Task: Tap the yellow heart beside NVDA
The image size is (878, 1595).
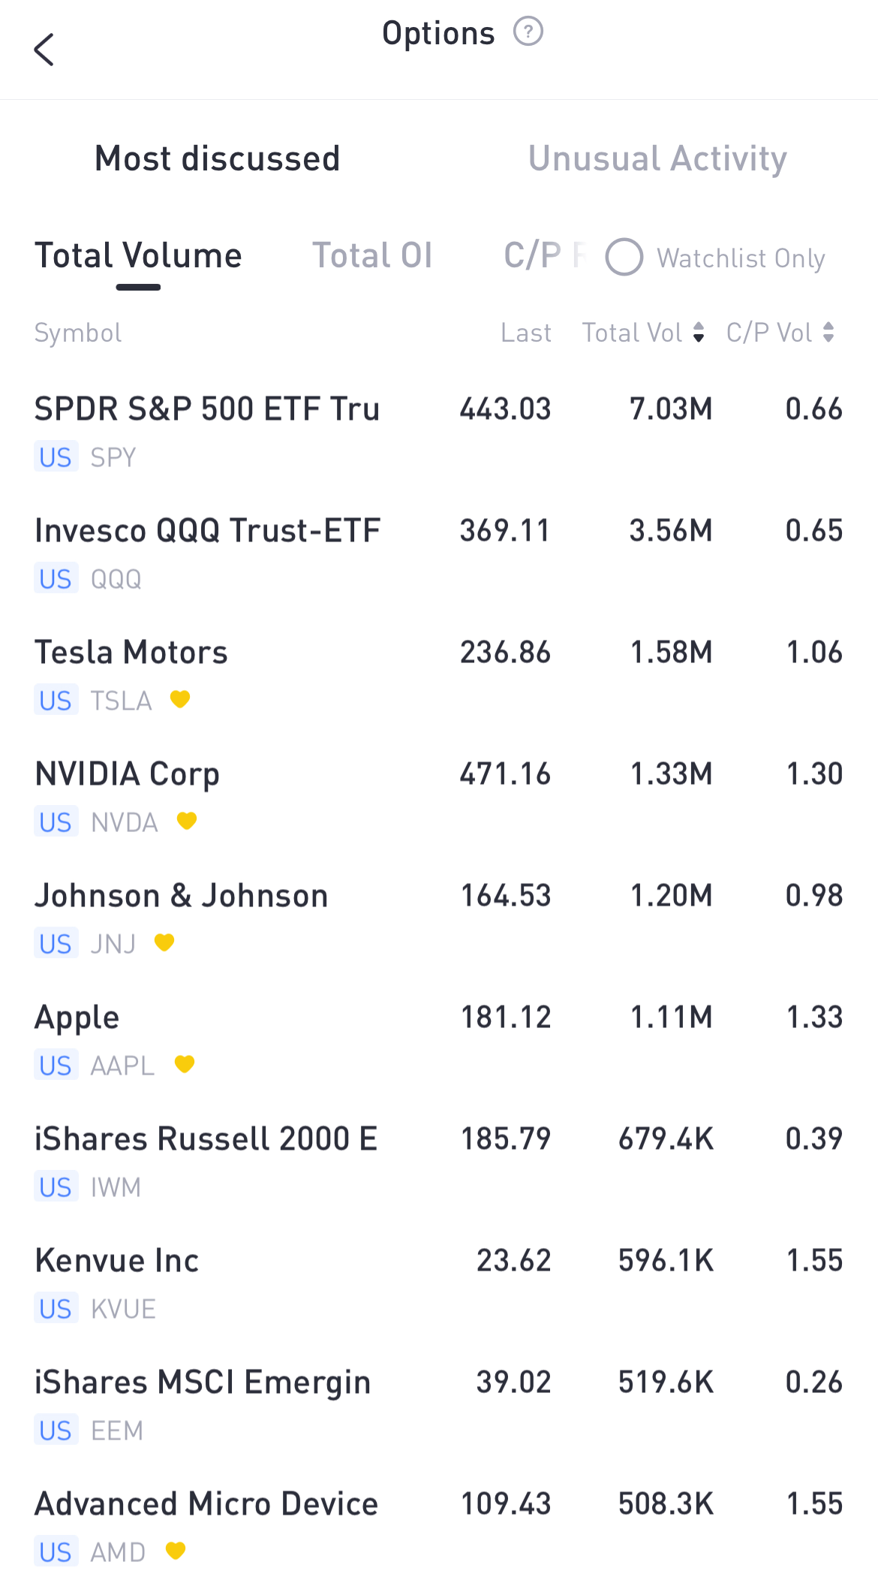Action: coord(187,821)
